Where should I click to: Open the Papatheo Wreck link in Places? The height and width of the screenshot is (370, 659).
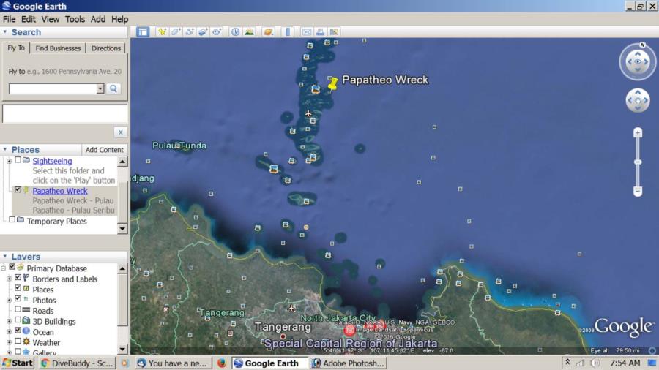pyautogui.click(x=60, y=191)
